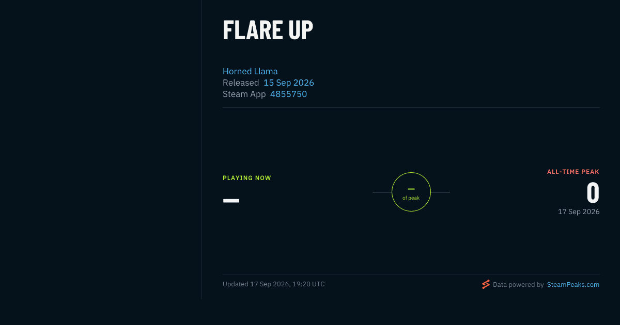Screen dimensions: 620x325
Task: Click the 'of peak' circular gauge
Action: (411, 192)
